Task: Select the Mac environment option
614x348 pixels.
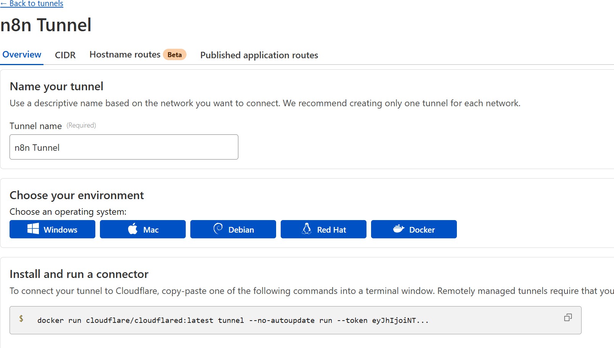Action: tap(143, 229)
